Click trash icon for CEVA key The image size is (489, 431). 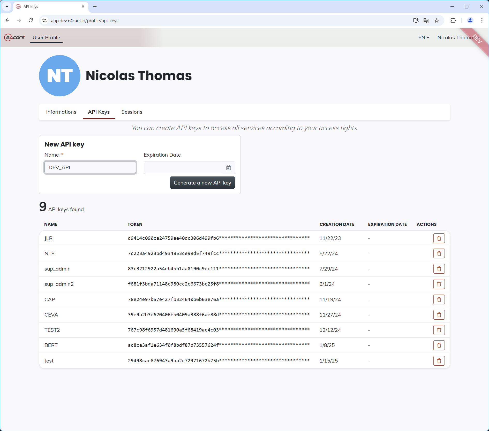pos(439,315)
